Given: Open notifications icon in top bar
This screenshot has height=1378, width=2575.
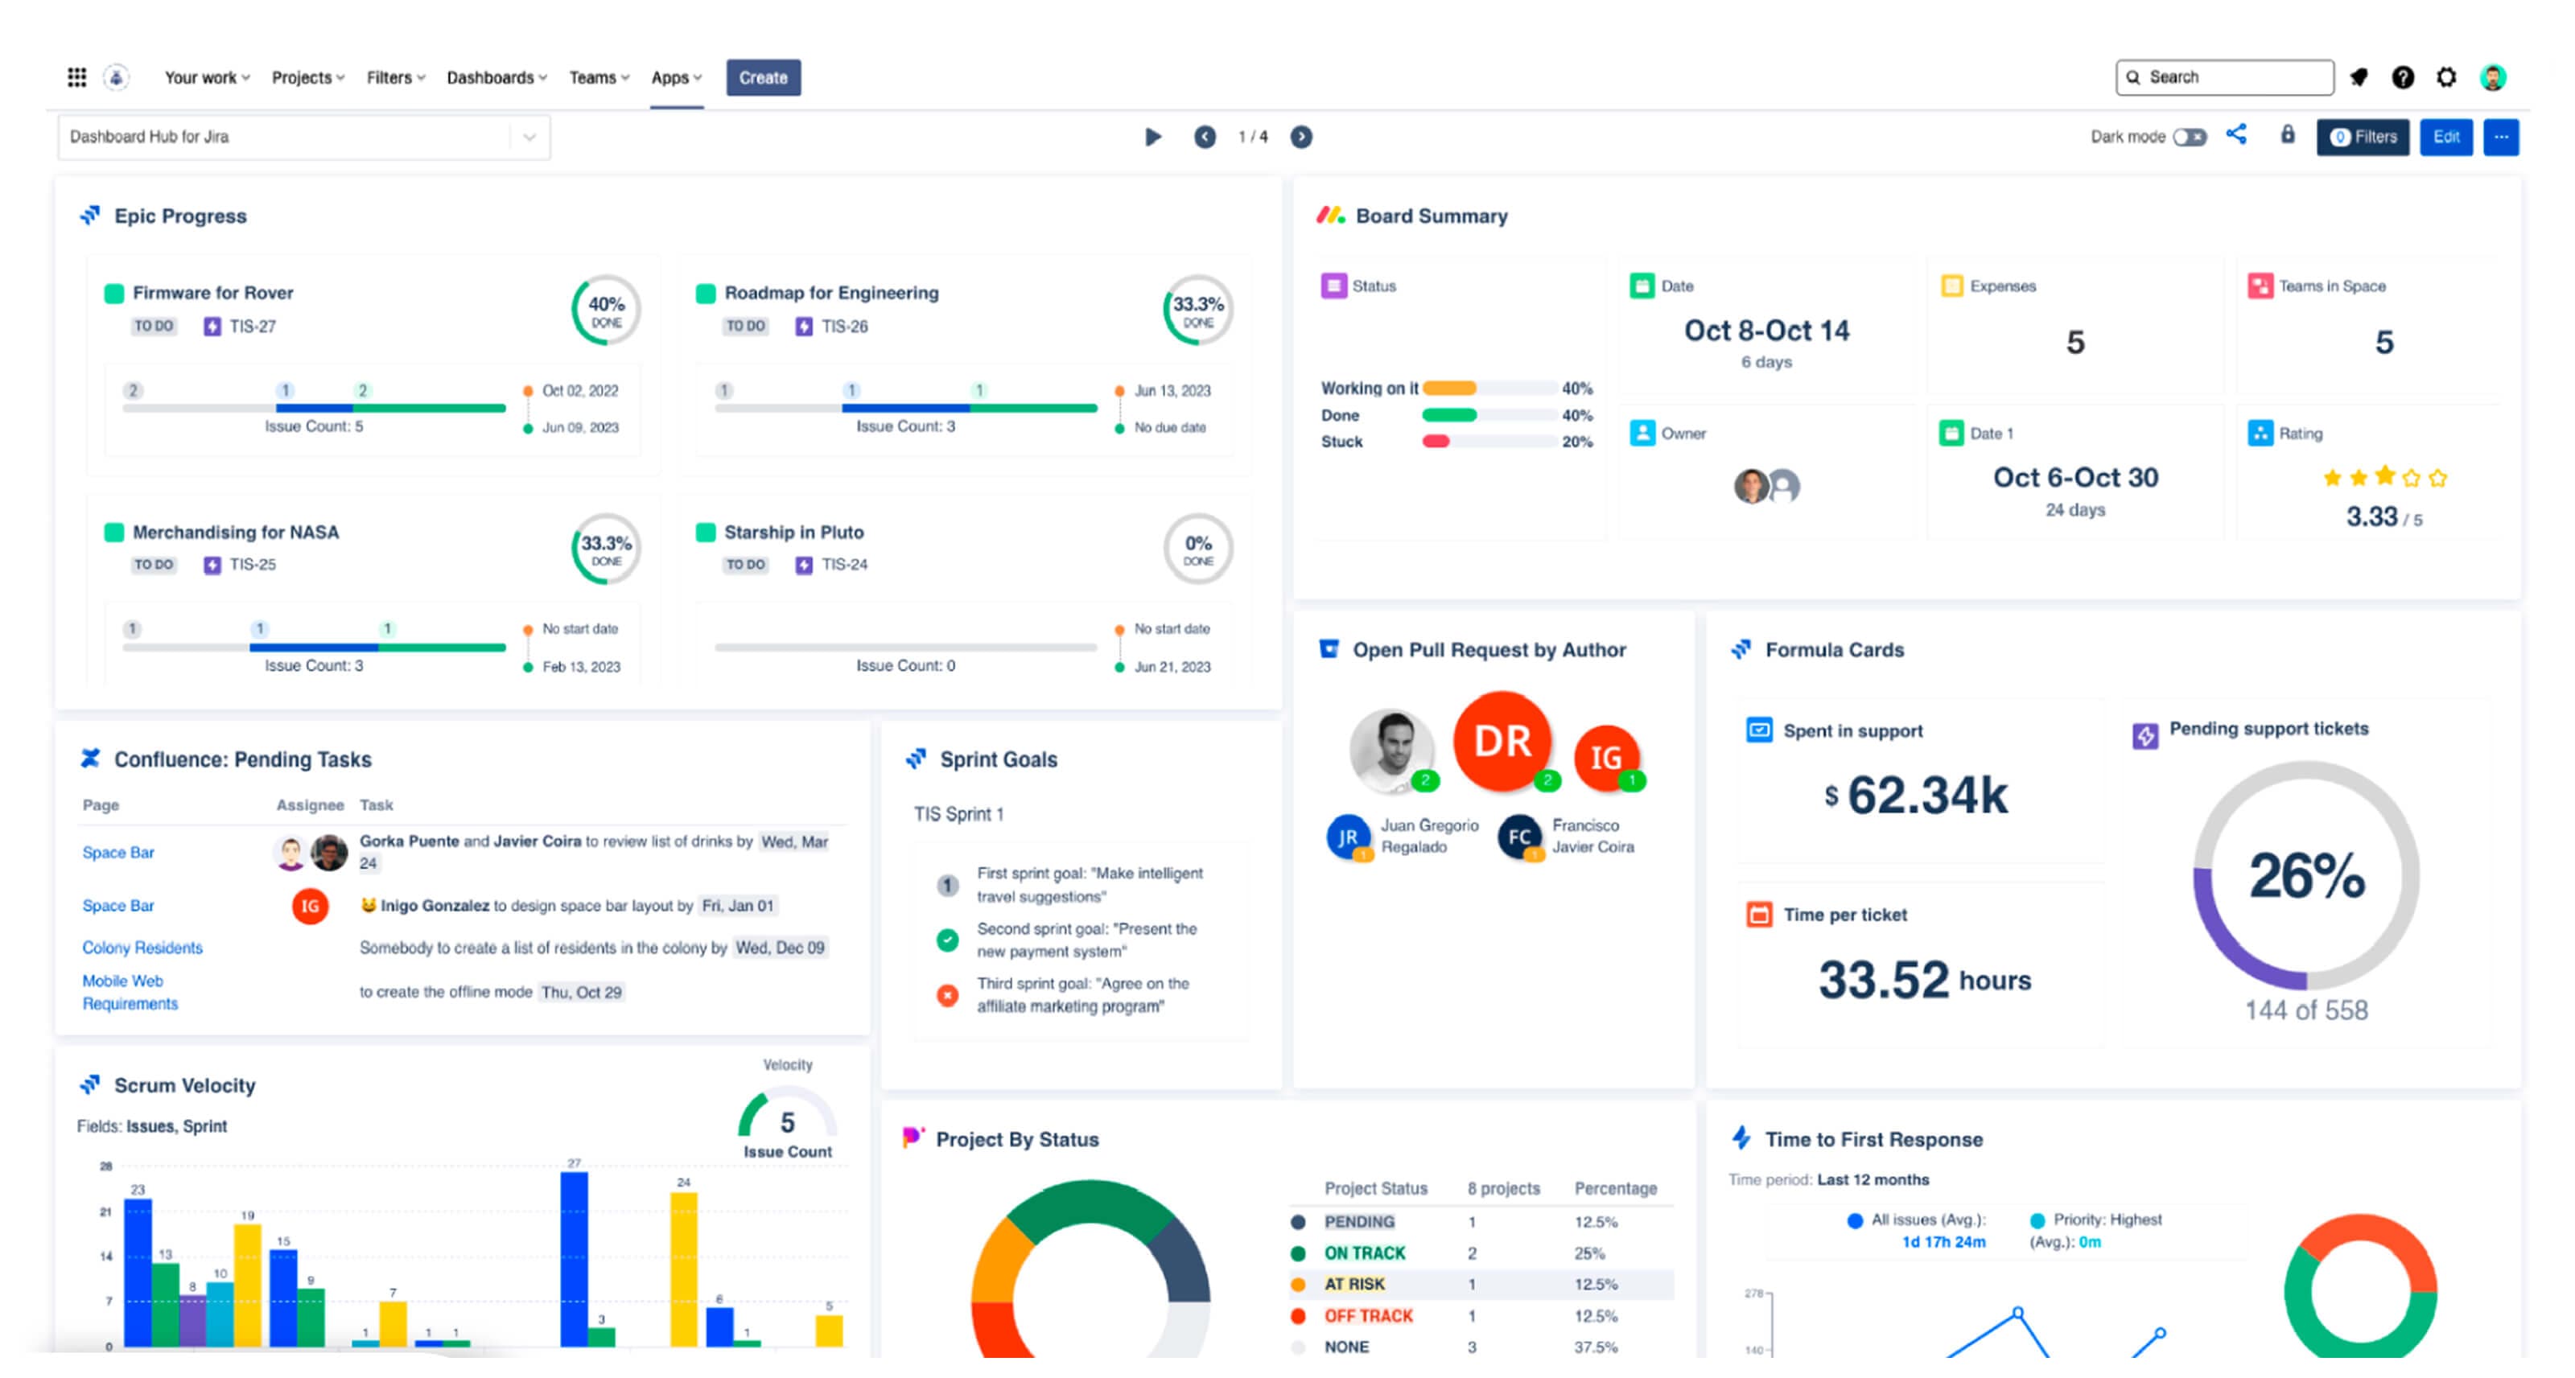Looking at the screenshot, I should (x=2359, y=77).
